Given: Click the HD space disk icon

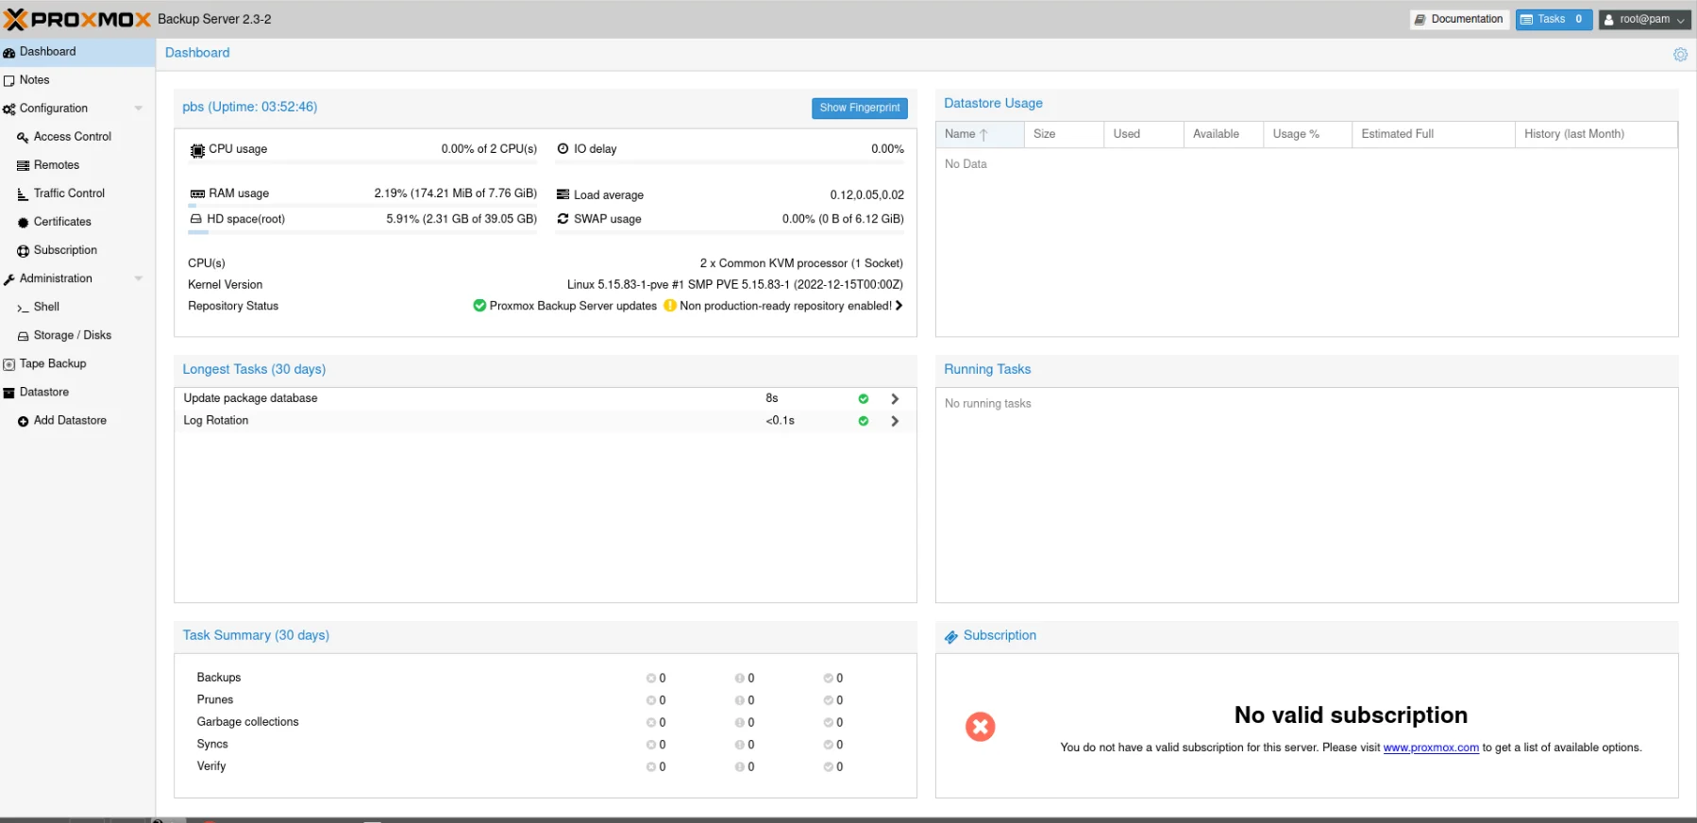Looking at the screenshot, I should tap(196, 219).
